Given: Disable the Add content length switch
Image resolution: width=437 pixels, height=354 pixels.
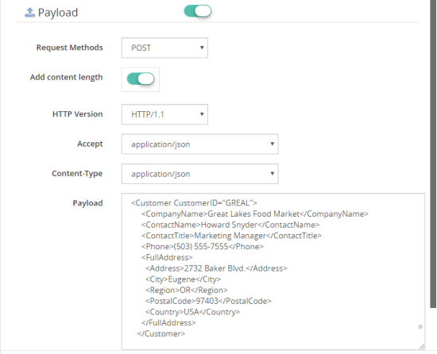Looking at the screenshot, I should (x=141, y=79).
